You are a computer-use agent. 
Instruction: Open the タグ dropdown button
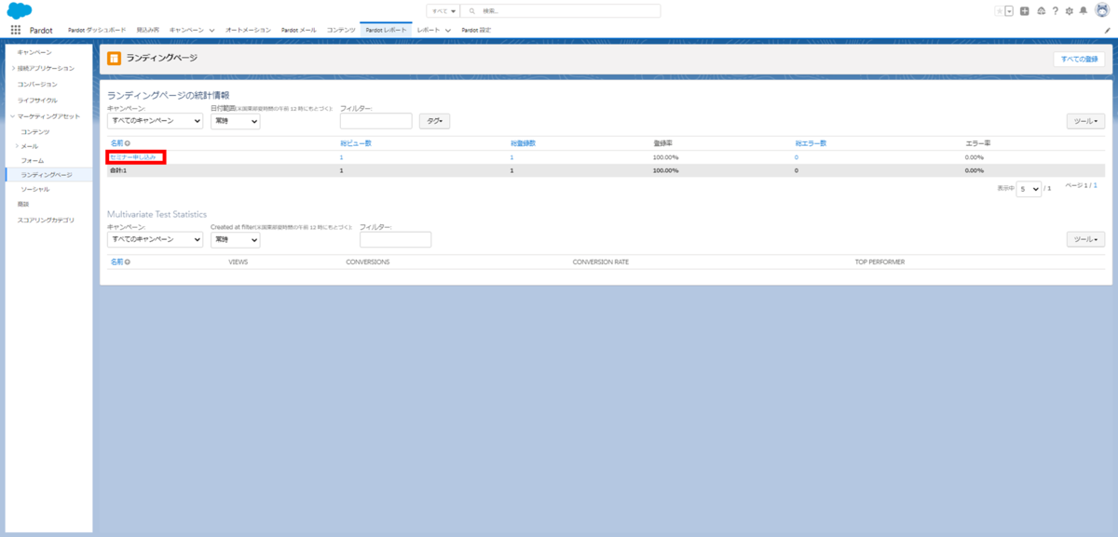click(x=434, y=121)
